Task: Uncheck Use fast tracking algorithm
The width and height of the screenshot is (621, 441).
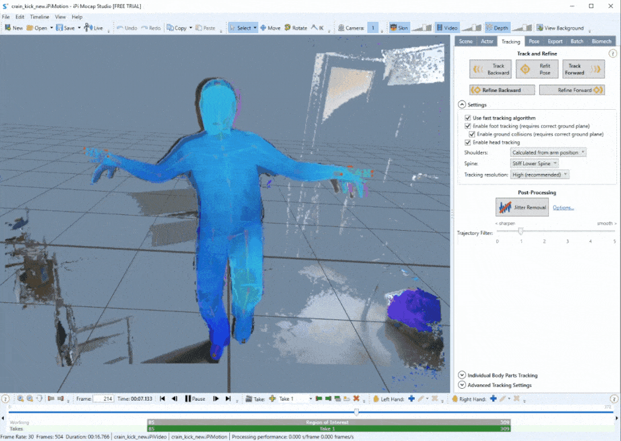Action: pos(468,118)
